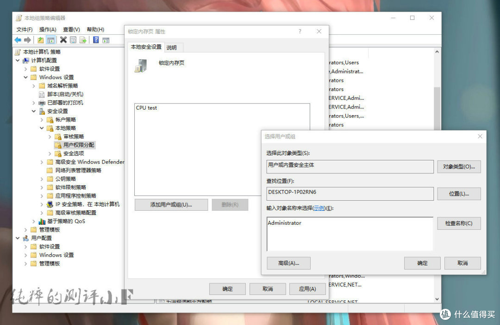Click the black X delete toolbar icon
The image size is (500, 325).
[x=63, y=40]
